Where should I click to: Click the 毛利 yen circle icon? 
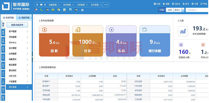pos(111,30)
